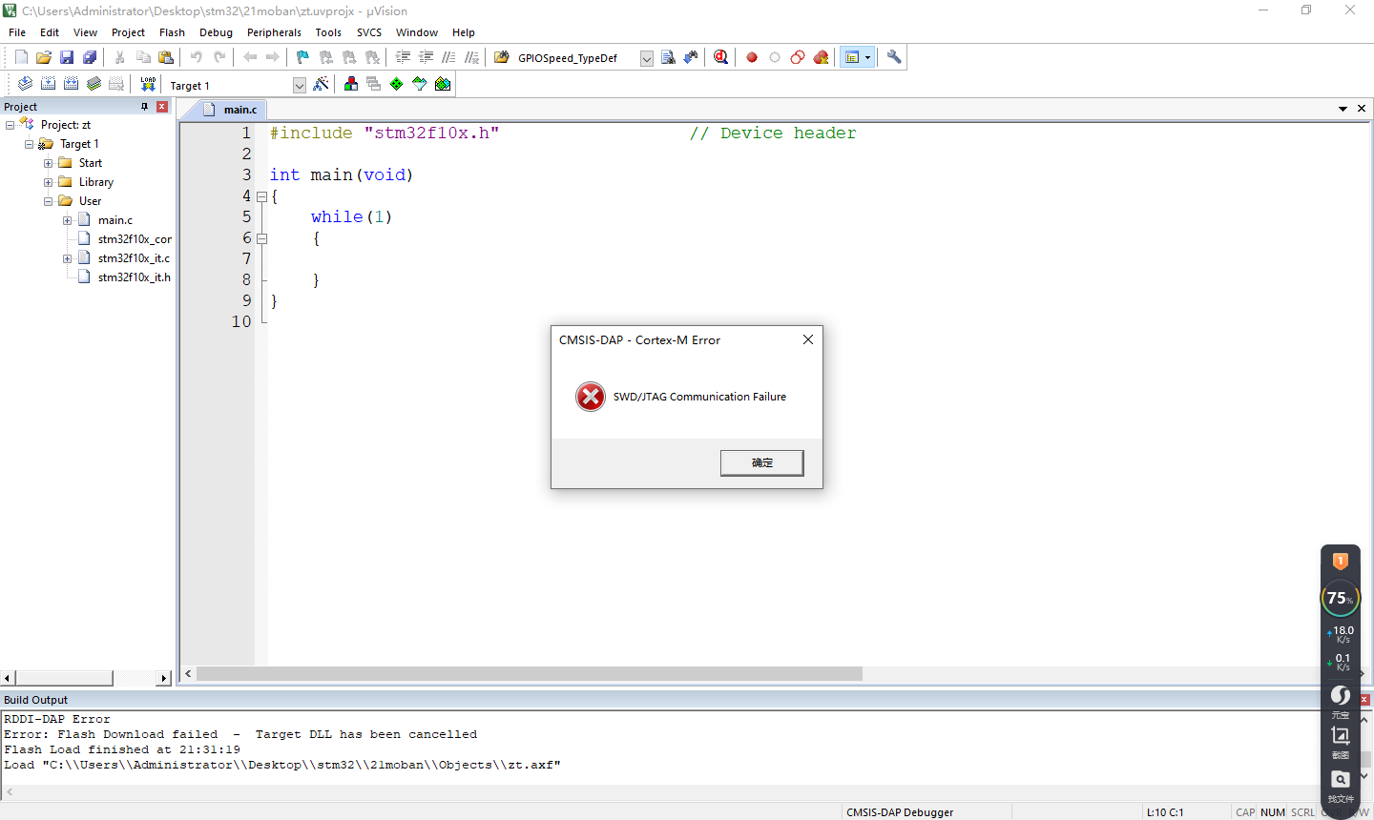Build the target with Build icon
The width and height of the screenshot is (1374, 820).
click(48, 83)
